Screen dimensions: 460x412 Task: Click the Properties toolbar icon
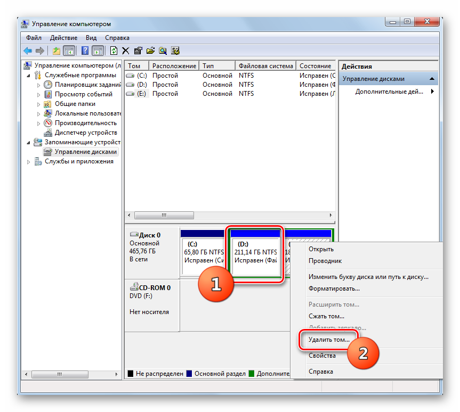[x=138, y=51]
